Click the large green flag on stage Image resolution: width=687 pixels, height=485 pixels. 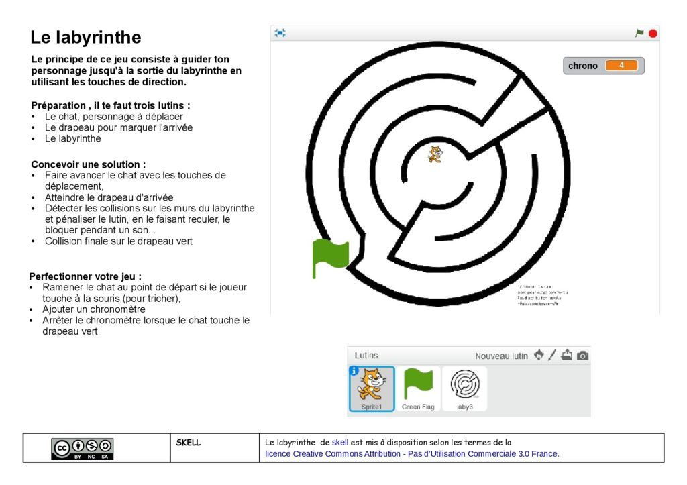(x=330, y=258)
